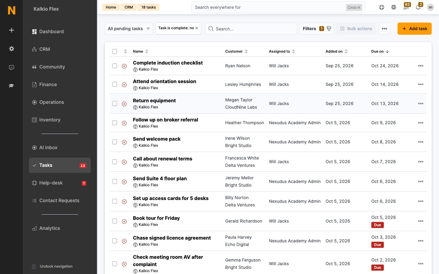
Task: Check the Return equipment row
Action: click(x=115, y=104)
